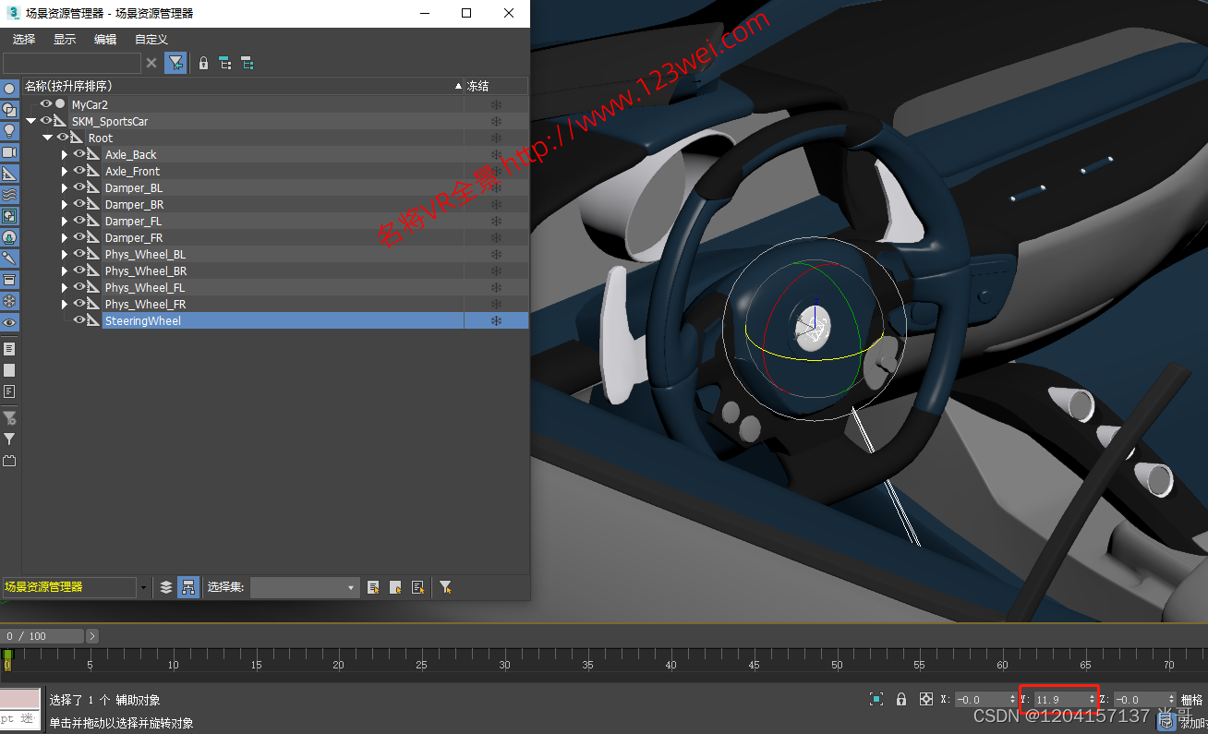Click the Scene Explorer search field

[72, 63]
